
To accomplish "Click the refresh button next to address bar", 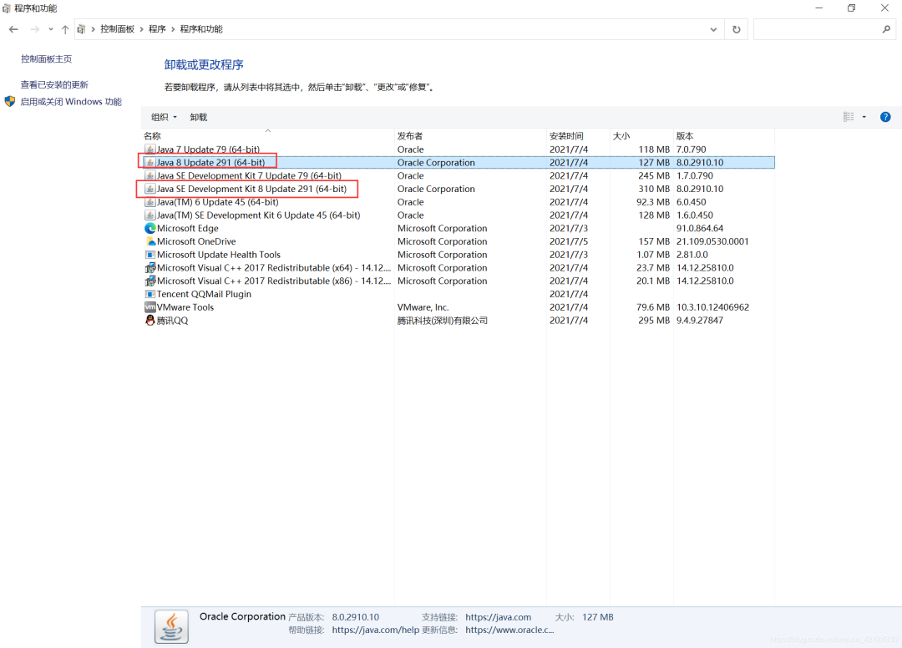I will (x=737, y=29).
